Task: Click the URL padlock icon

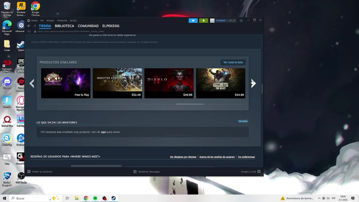Action: pyautogui.click(x=35, y=31)
